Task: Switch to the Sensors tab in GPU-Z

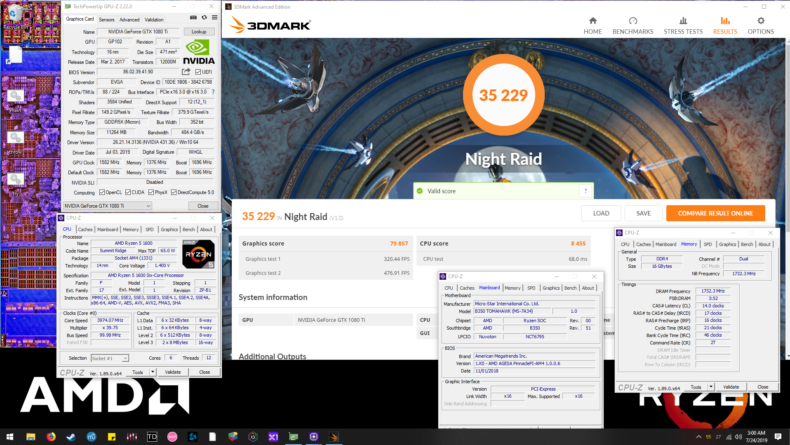Action: click(106, 19)
